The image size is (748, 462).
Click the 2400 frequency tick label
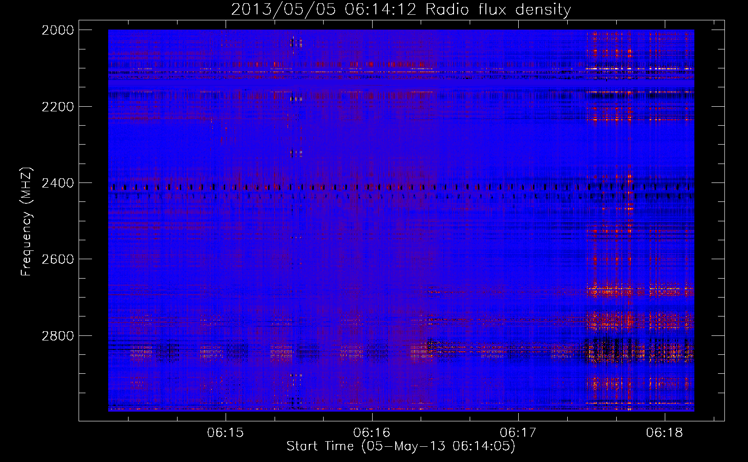coord(58,183)
